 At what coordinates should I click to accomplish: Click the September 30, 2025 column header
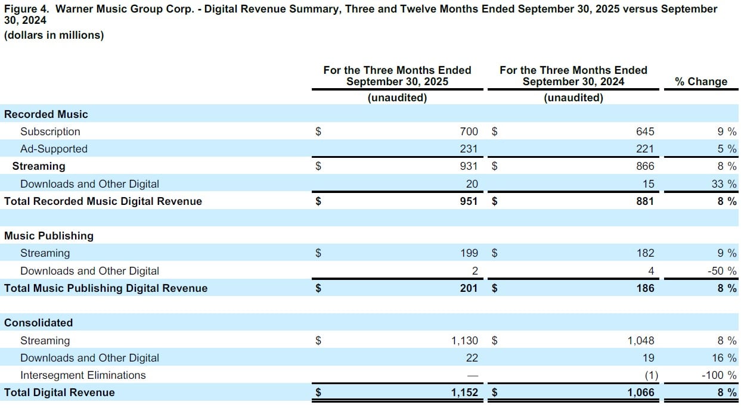click(397, 76)
